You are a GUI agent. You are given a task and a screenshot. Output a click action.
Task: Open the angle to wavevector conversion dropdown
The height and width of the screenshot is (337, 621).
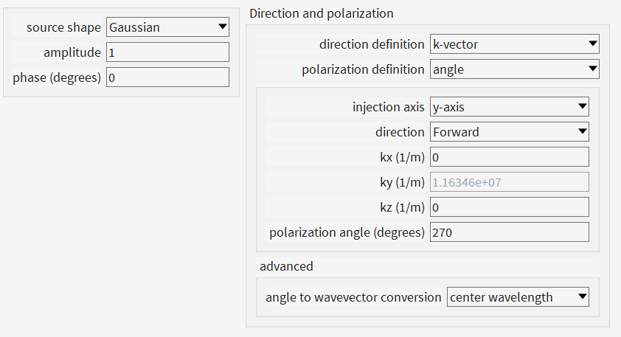click(x=518, y=297)
